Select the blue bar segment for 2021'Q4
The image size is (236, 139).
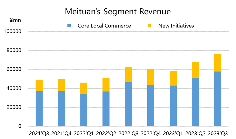tap(61, 109)
